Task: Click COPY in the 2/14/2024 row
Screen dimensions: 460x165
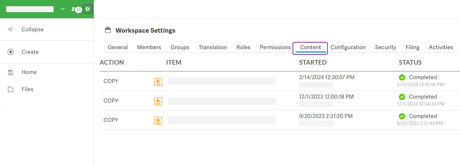Action: pyautogui.click(x=111, y=81)
